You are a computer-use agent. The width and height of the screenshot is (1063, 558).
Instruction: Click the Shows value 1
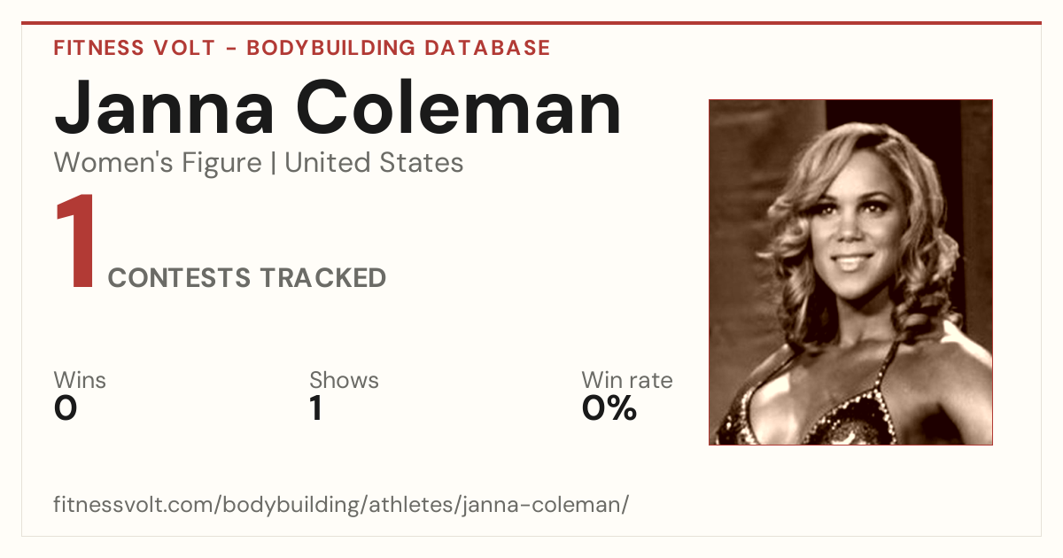click(315, 408)
